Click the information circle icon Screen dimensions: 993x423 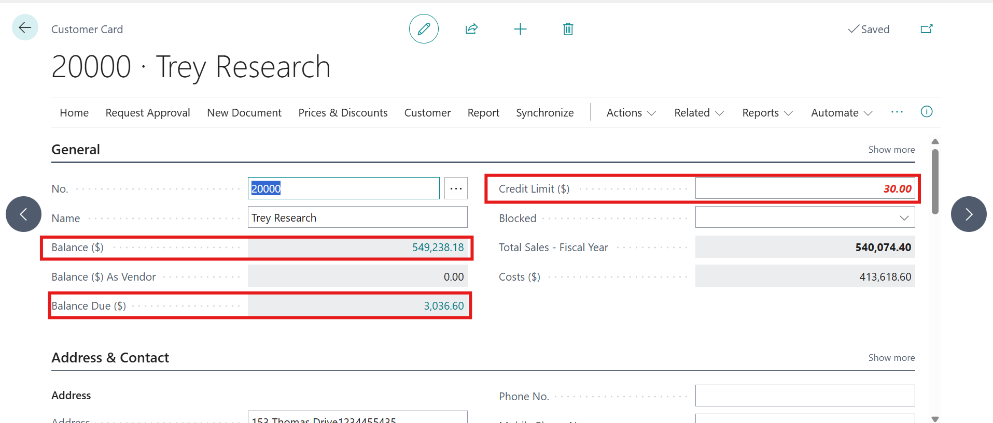point(927,112)
